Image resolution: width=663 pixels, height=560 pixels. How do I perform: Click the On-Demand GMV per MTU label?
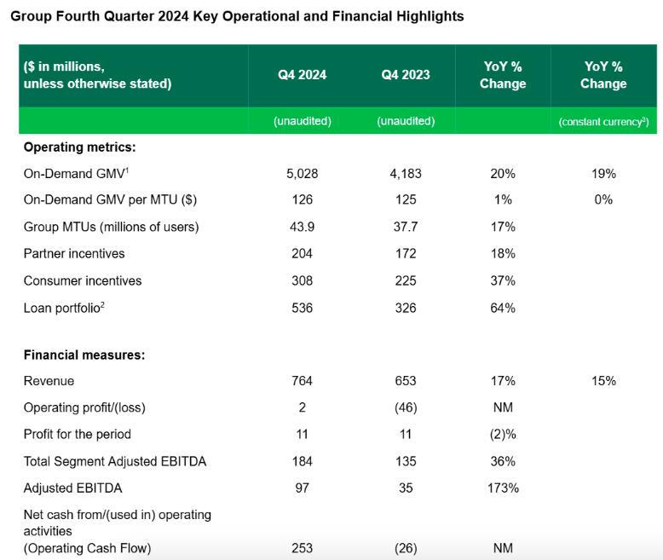[105, 200]
